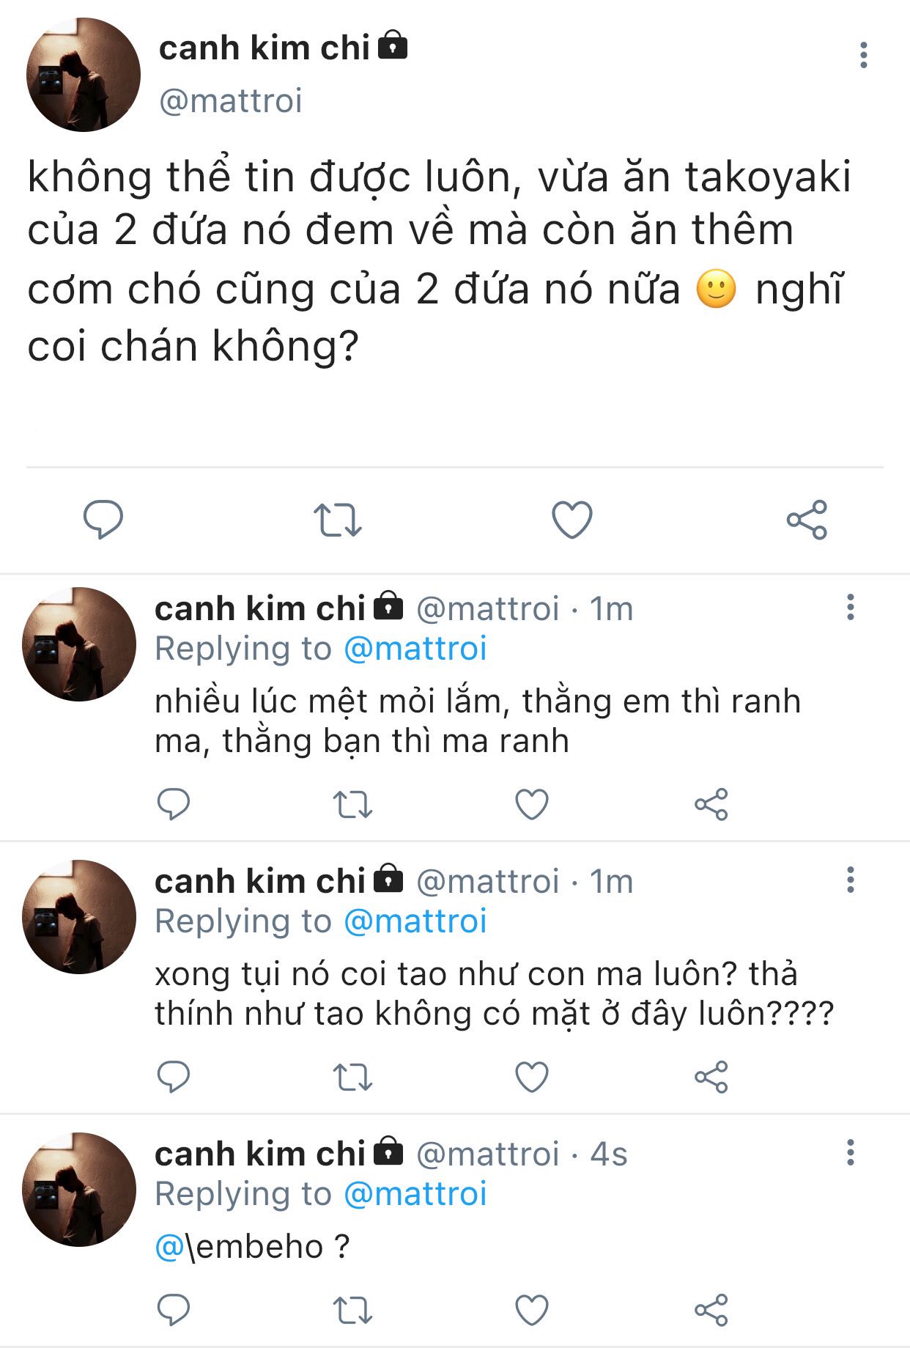Click the @ mention link before \embeho
The height and width of the screenshot is (1348, 910).
click(x=168, y=1247)
